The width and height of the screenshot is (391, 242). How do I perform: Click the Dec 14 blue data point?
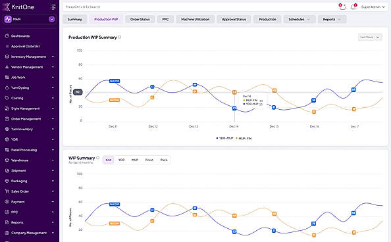pyautogui.click(x=234, y=109)
